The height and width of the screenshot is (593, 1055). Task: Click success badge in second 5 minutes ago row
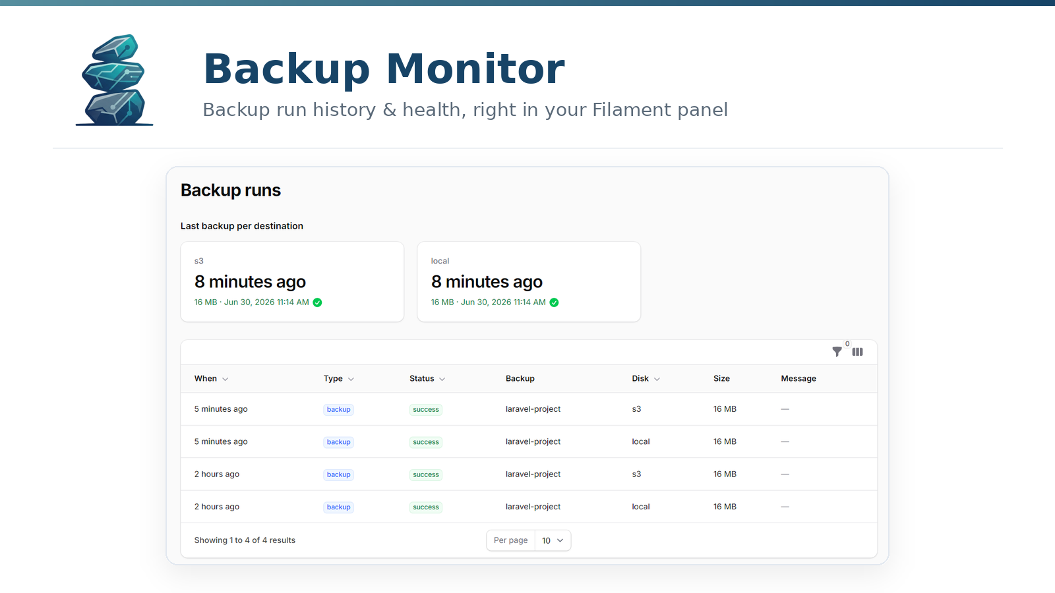point(426,442)
